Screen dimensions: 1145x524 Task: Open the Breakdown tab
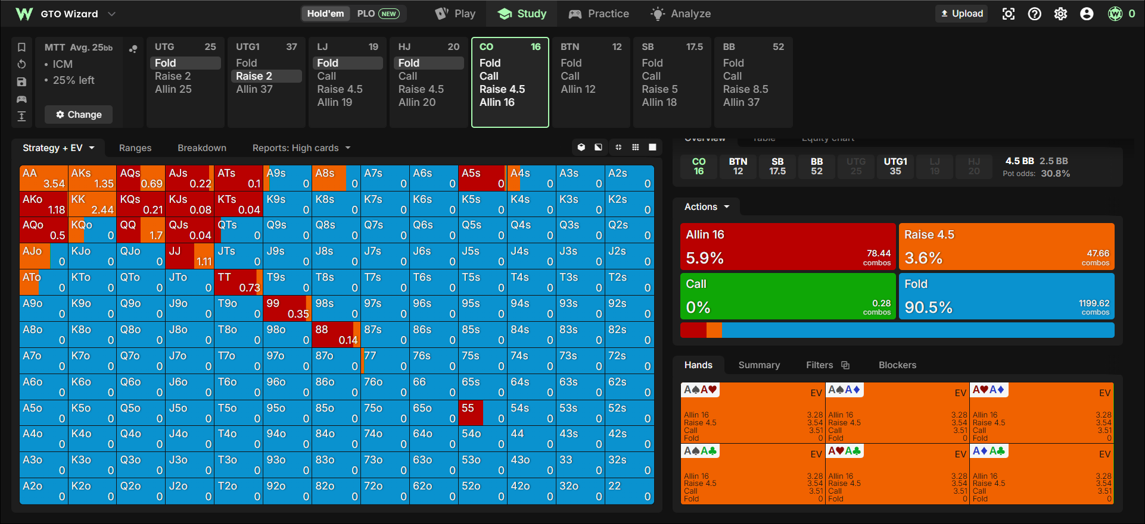pos(202,148)
